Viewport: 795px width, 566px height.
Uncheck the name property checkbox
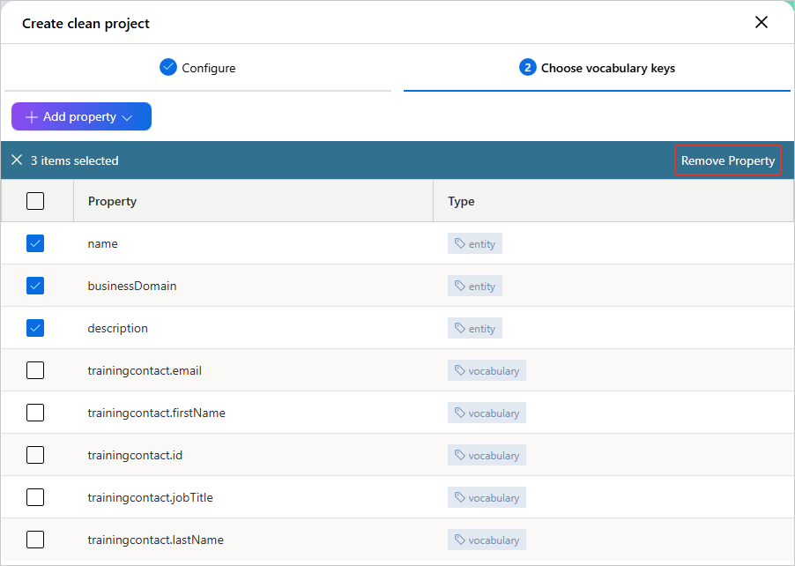click(x=35, y=243)
